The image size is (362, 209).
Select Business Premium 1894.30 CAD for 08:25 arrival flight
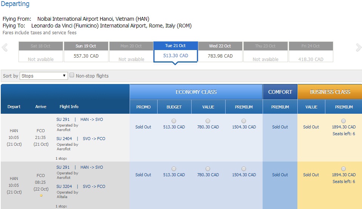tap(343, 169)
